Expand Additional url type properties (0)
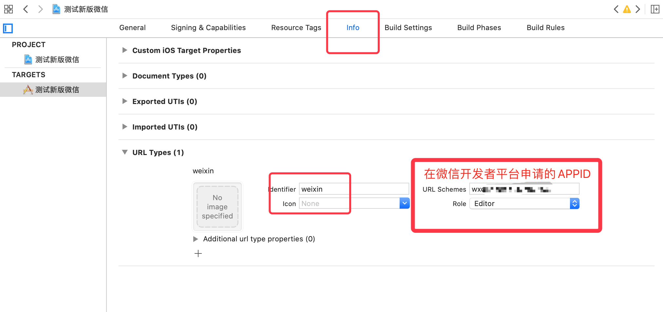Viewport: 663px width, 312px height. (x=196, y=239)
